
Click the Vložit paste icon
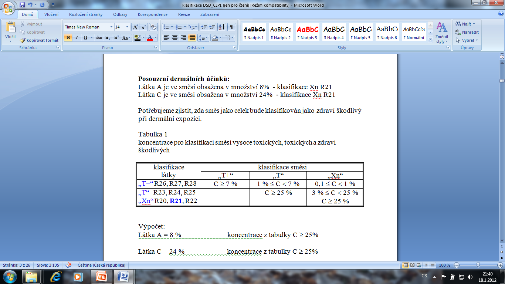[10, 27]
